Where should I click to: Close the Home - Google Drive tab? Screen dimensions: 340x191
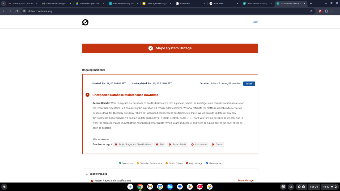click(104, 4)
